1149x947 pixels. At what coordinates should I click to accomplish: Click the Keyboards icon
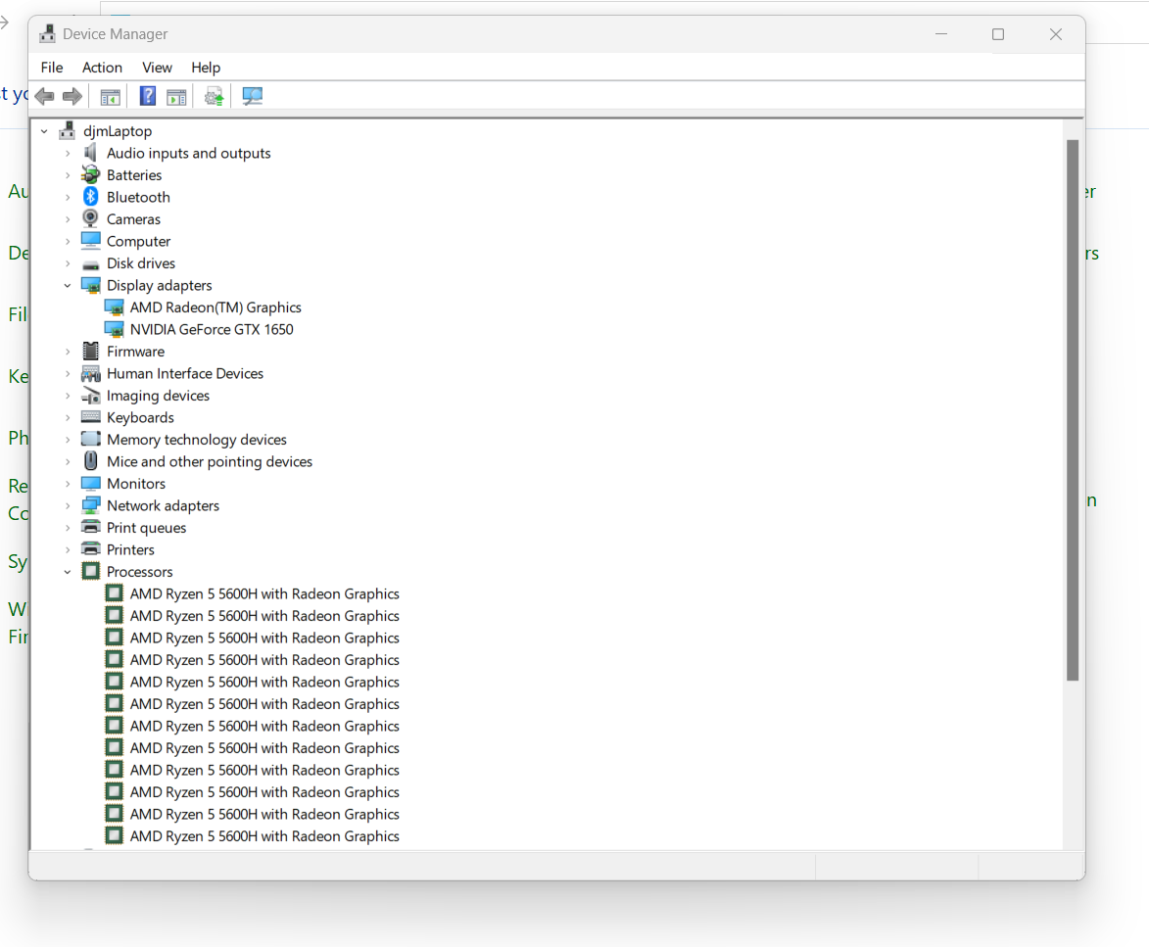click(91, 417)
